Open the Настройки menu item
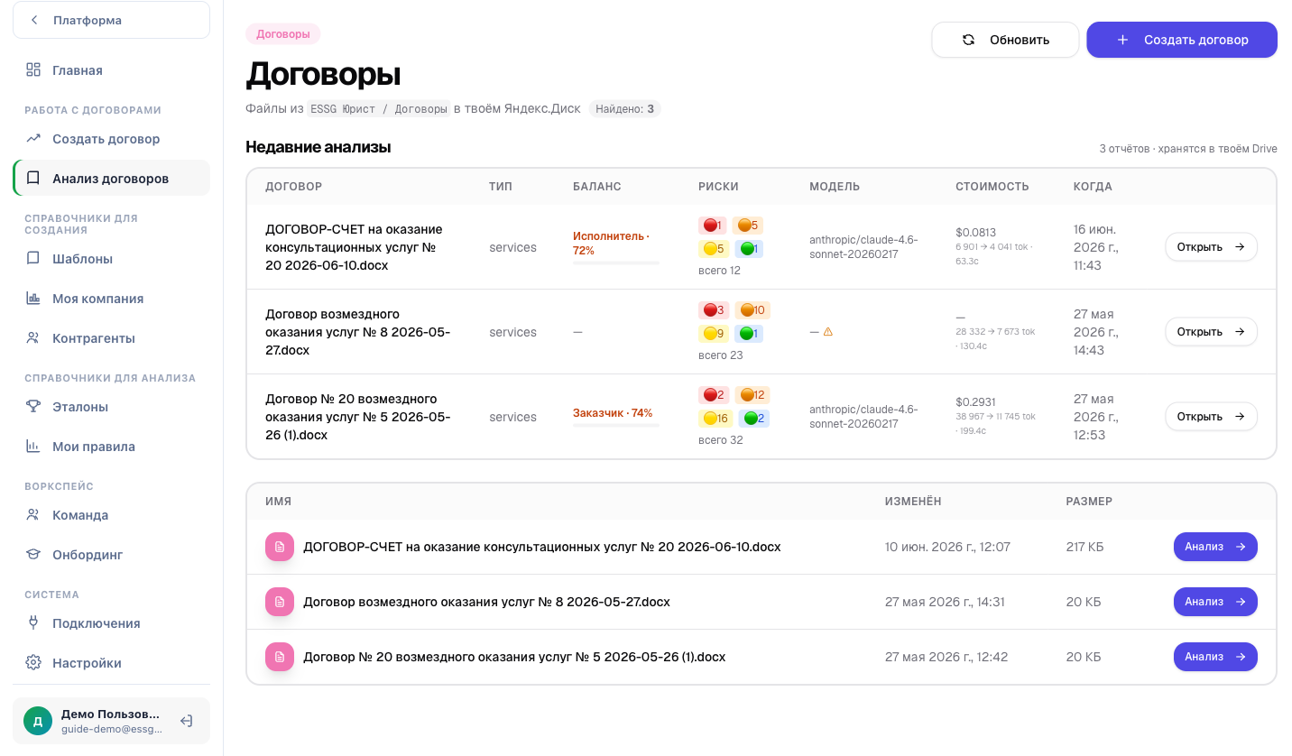Screen dimensions: 1292x756 111,663
